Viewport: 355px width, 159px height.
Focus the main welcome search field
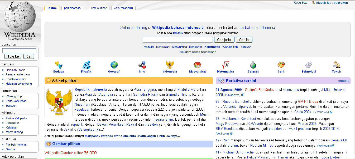pyautogui.click(x=178, y=40)
